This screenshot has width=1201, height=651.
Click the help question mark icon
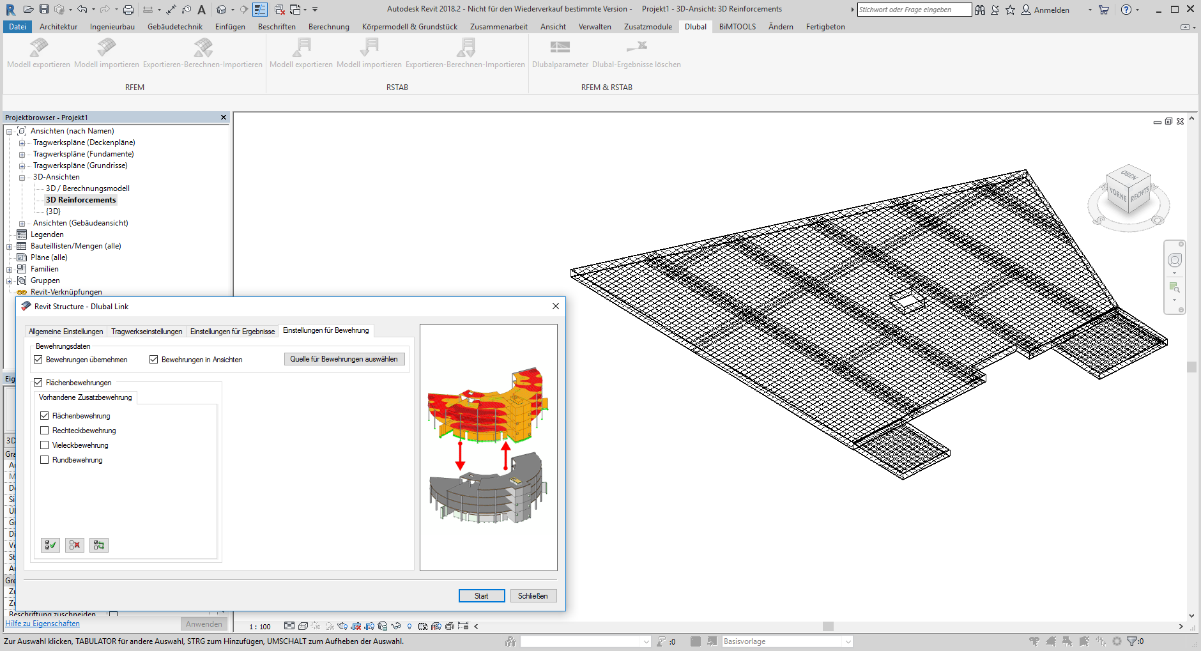click(1126, 10)
